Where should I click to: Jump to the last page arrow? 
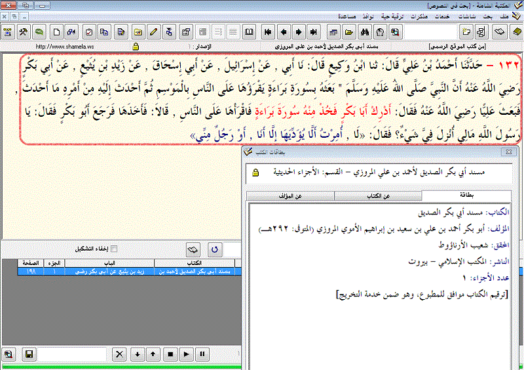pos(314,31)
